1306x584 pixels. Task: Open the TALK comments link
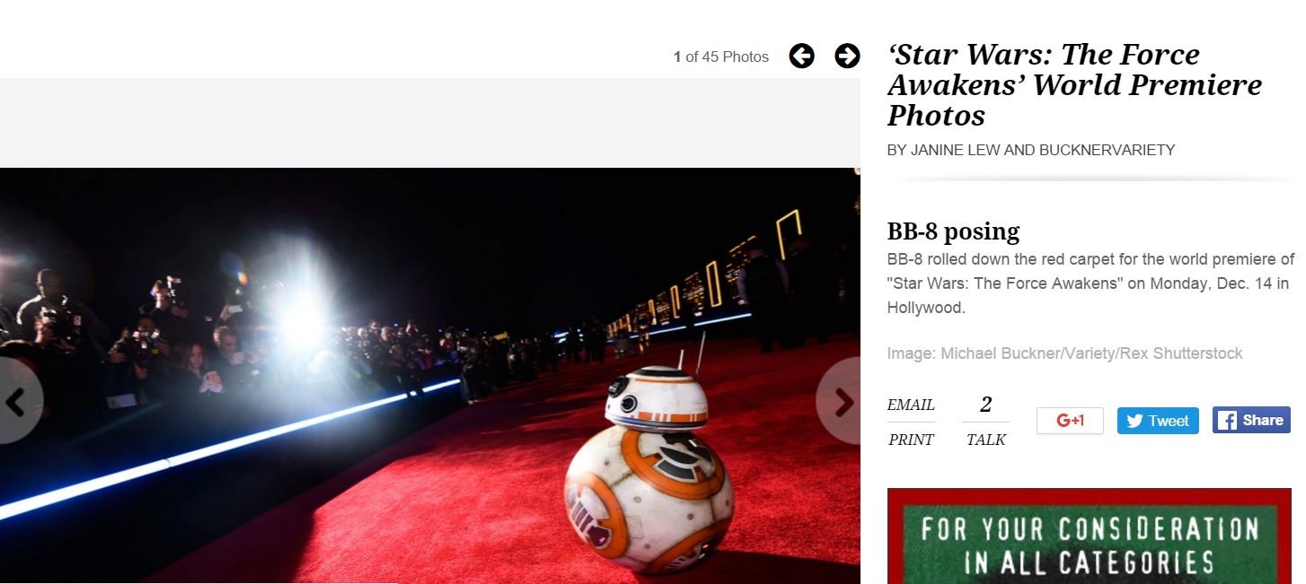click(x=985, y=440)
